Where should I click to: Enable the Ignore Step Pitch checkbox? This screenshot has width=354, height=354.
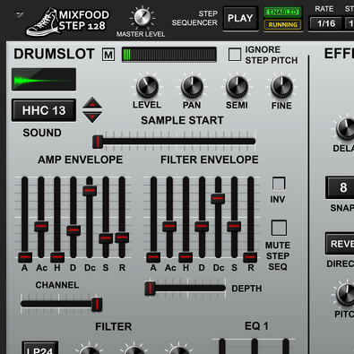235,55
